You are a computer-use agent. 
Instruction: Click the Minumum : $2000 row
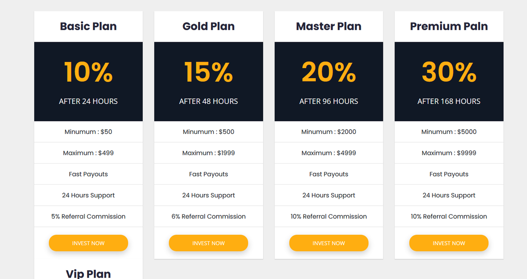pyautogui.click(x=329, y=132)
